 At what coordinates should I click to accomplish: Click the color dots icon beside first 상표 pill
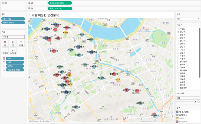point(4,58)
